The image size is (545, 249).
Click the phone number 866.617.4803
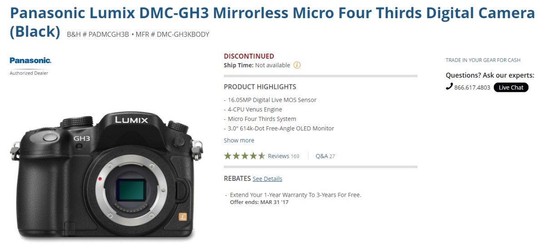tap(472, 88)
